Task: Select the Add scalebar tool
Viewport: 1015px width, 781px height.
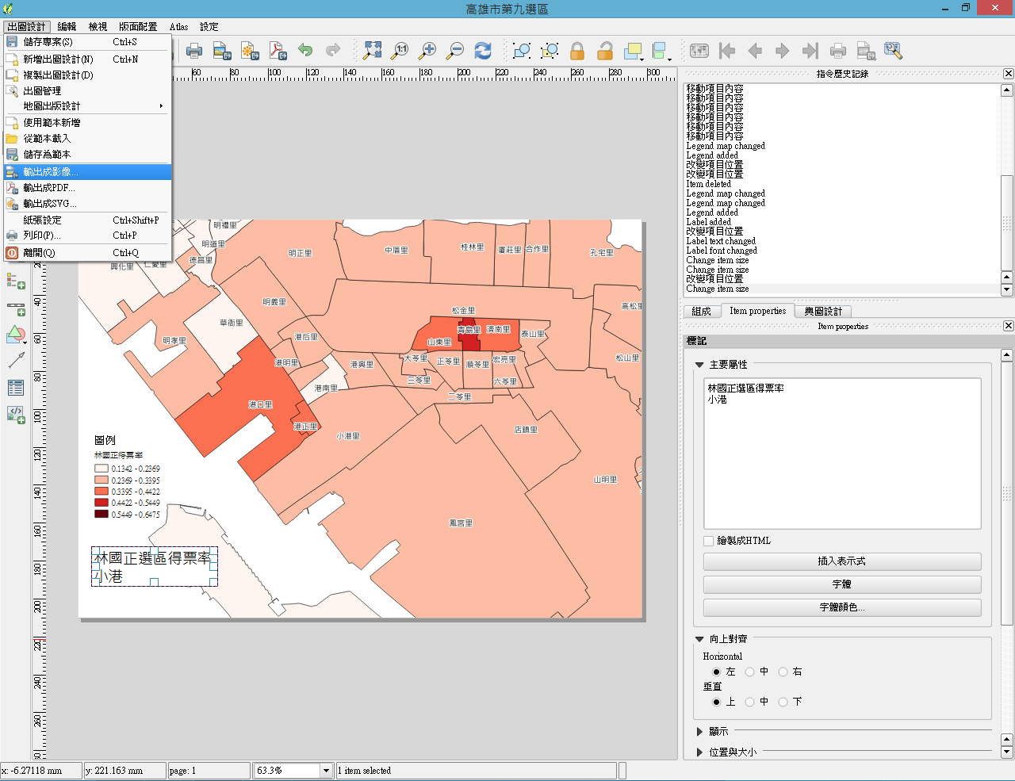Action: click(x=15, y=308)
